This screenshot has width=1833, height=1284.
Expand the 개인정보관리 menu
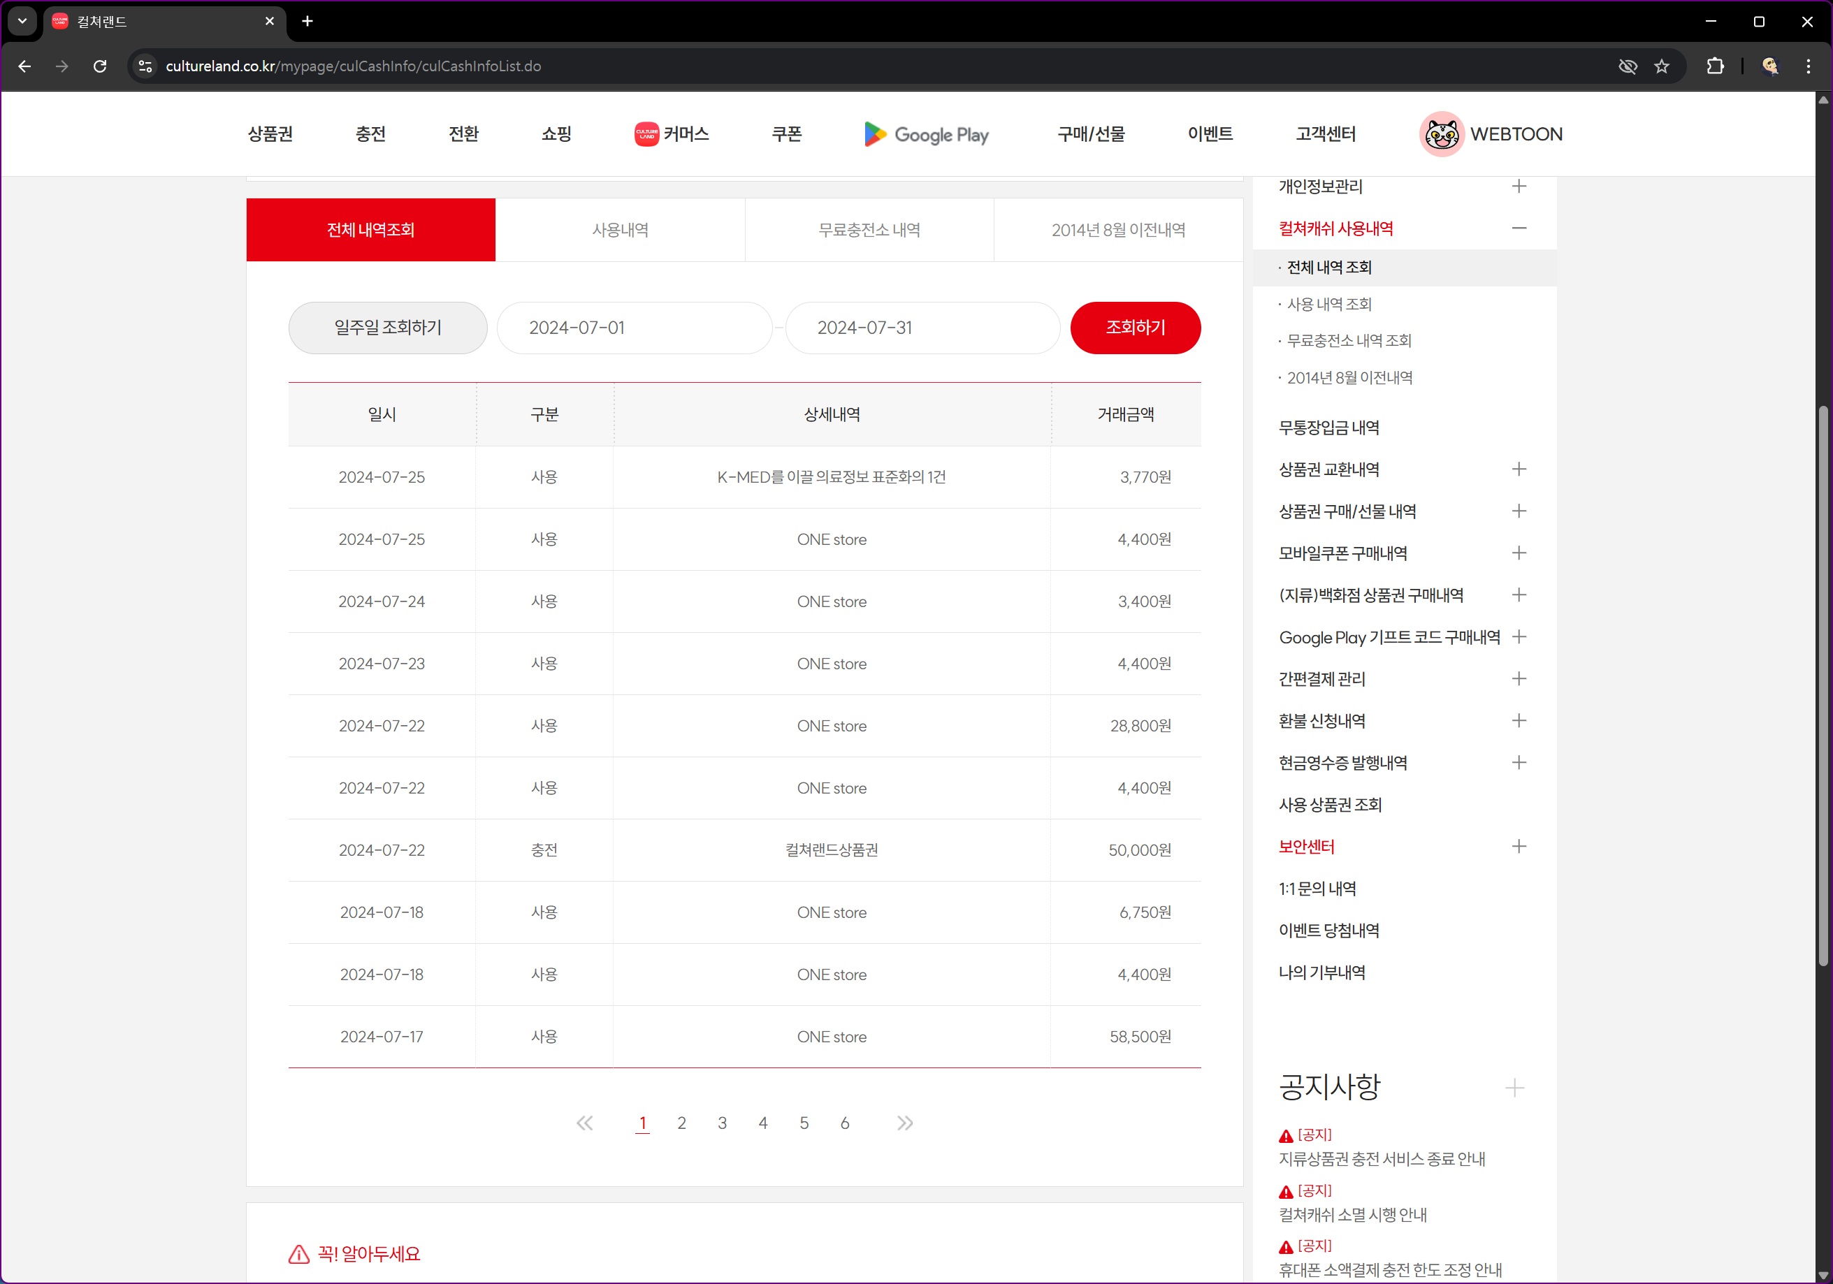coord(1519,186)
